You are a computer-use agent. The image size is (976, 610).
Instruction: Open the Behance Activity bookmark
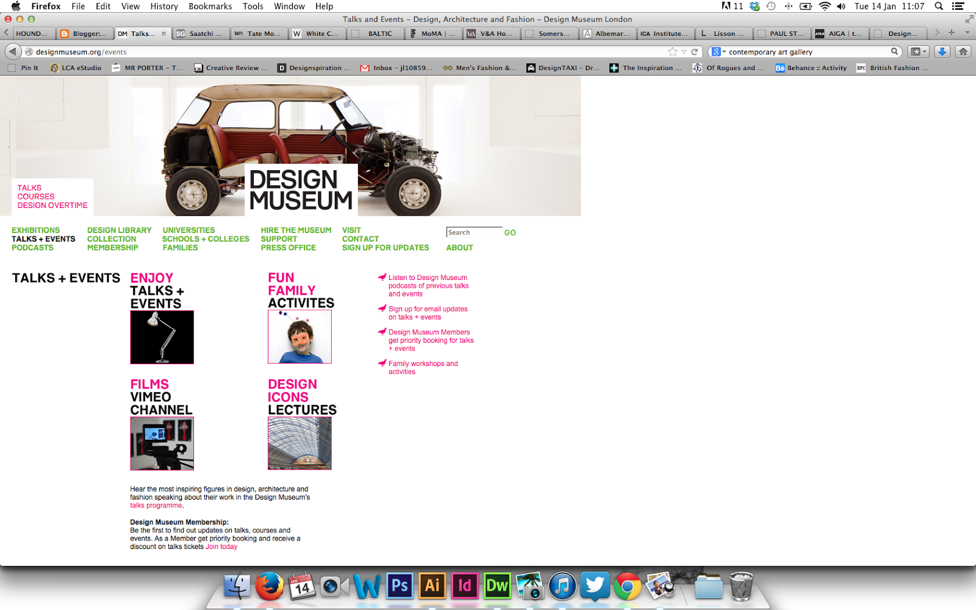click(x=811, y=68)
